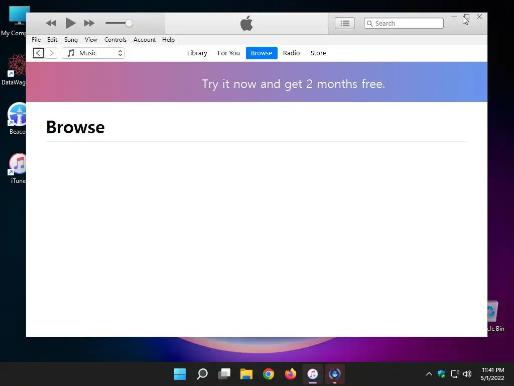Skip forward with the fast-forward button
514x386 pixels.
89,23
